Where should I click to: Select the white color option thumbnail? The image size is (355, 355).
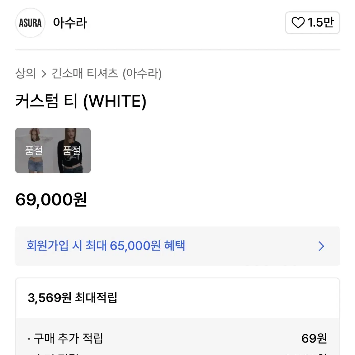click(x=34, y=151)
